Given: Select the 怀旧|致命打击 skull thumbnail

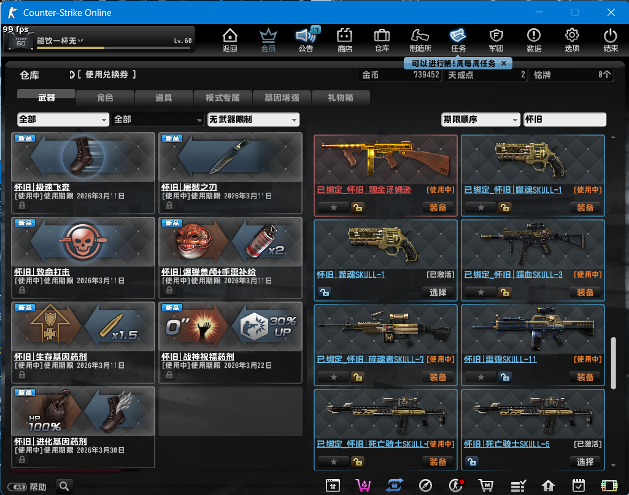Looking at the screenshot, I should click(x=83, y=242).
